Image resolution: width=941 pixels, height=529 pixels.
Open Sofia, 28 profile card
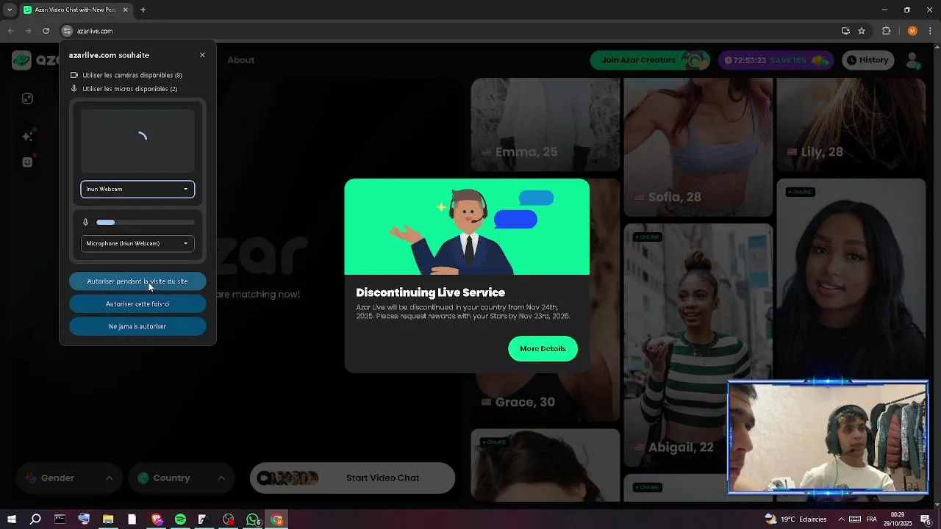pyautogui.click(x=698, y=147)
